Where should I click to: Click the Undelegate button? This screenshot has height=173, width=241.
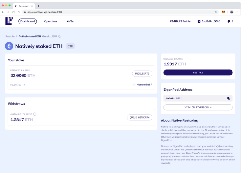pyautogui.click(x=142, y=73)
